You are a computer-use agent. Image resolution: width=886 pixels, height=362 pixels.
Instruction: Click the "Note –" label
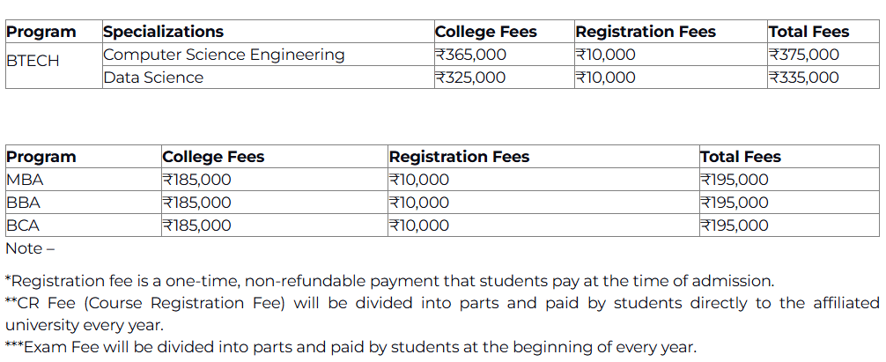coord(30,248)
